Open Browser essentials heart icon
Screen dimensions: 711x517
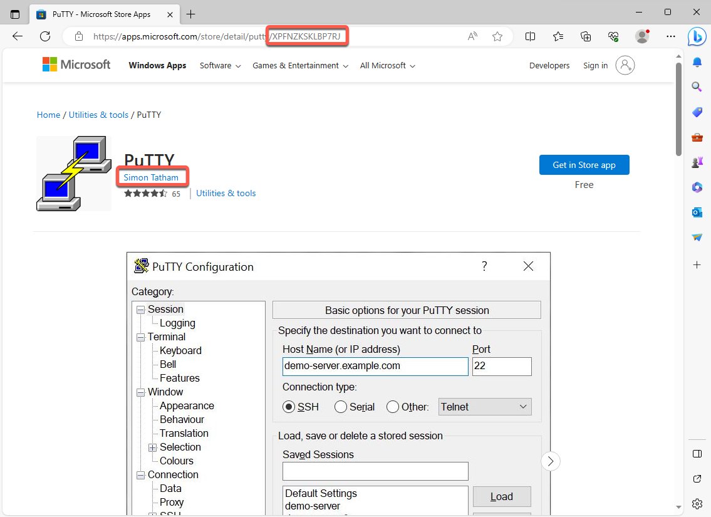coord(613,36)
